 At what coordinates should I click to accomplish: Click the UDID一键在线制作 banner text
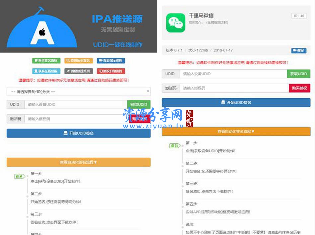point(118,45)
